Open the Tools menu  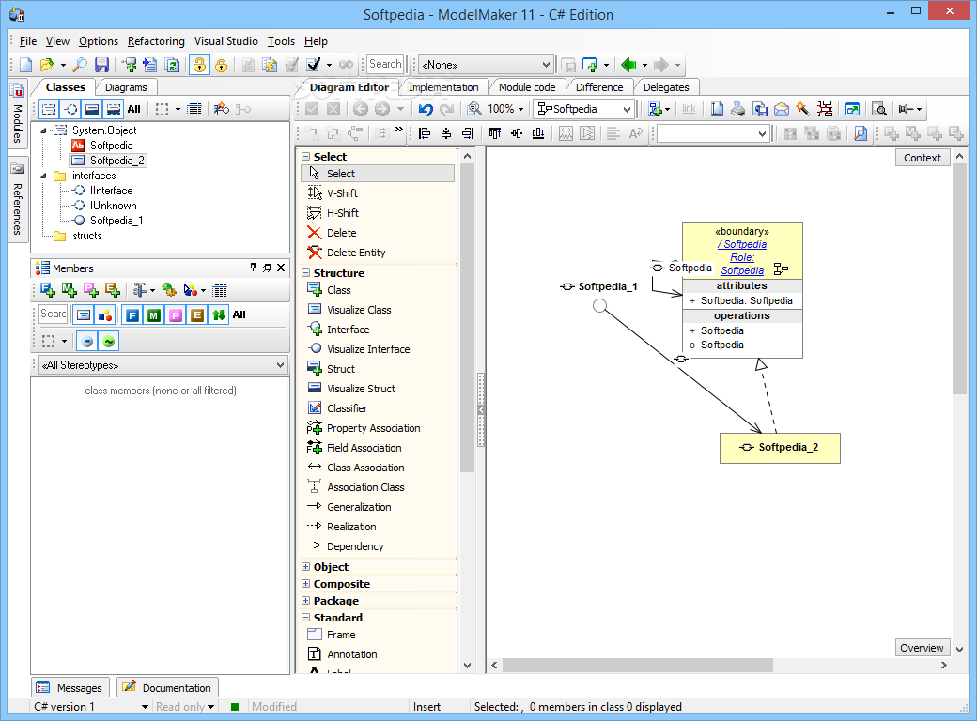coord(281,41)
